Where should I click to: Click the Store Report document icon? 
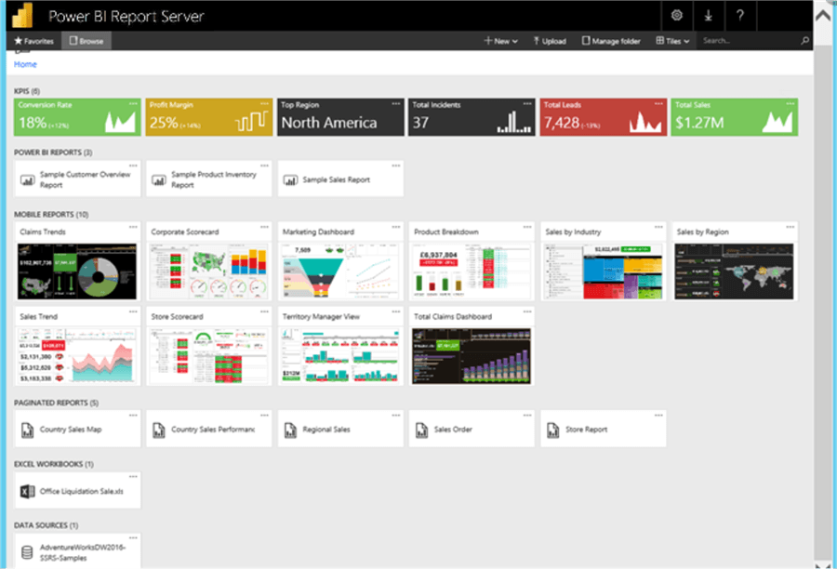tap(553, 430)
